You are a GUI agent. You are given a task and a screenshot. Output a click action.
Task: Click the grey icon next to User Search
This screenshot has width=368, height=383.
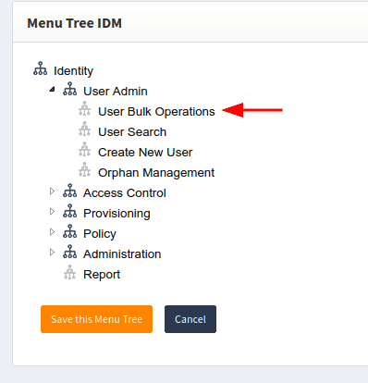click(85, 130)
